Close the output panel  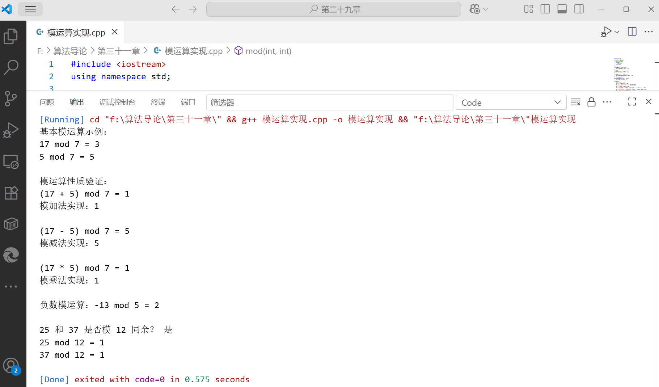pyautogui.click(x=649, y=102)
